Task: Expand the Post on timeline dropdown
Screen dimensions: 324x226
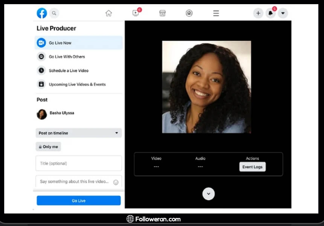Action: click(79, 133)
